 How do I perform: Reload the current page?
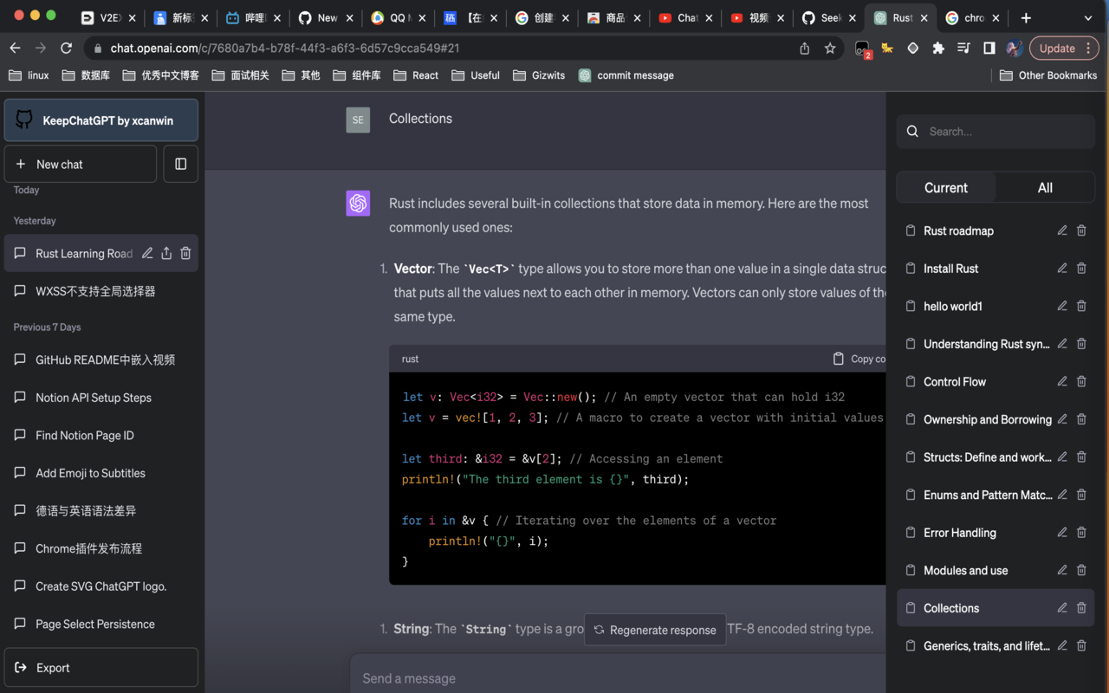(66, 49)
